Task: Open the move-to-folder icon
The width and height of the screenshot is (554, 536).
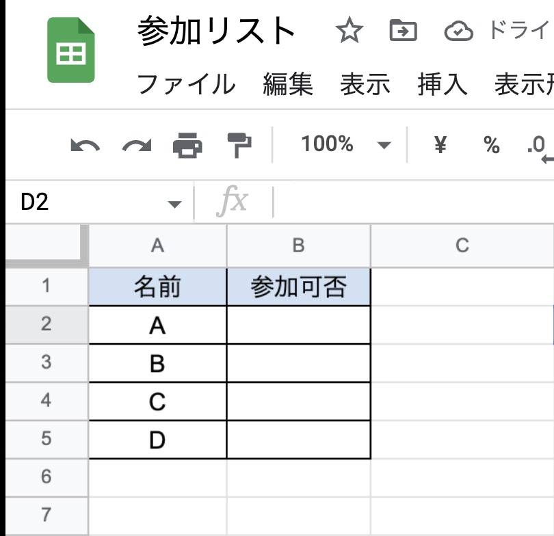Action: pos(403,30)
